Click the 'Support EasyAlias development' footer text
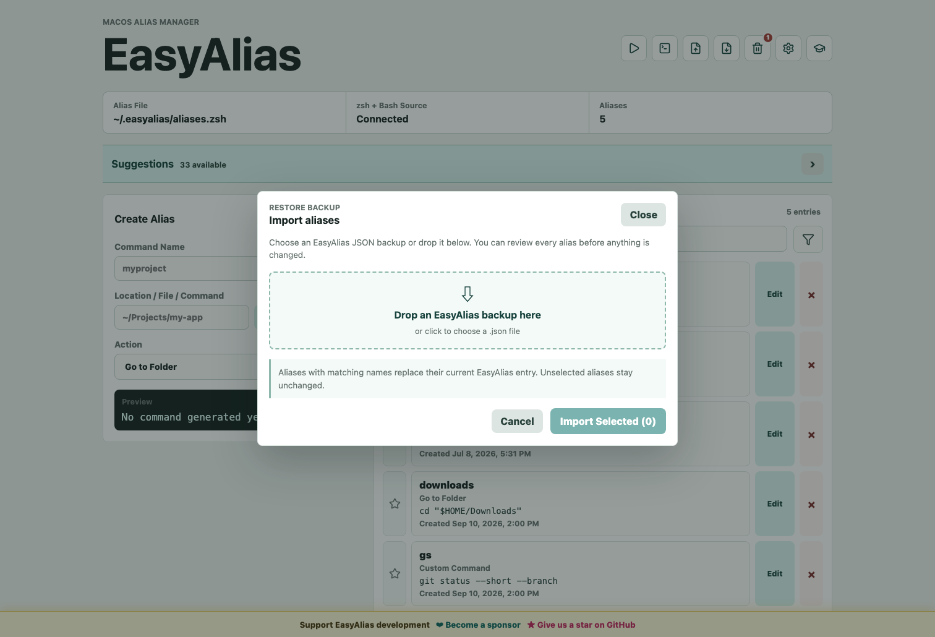The image size is (935, 637). click(x=364, y=625)
